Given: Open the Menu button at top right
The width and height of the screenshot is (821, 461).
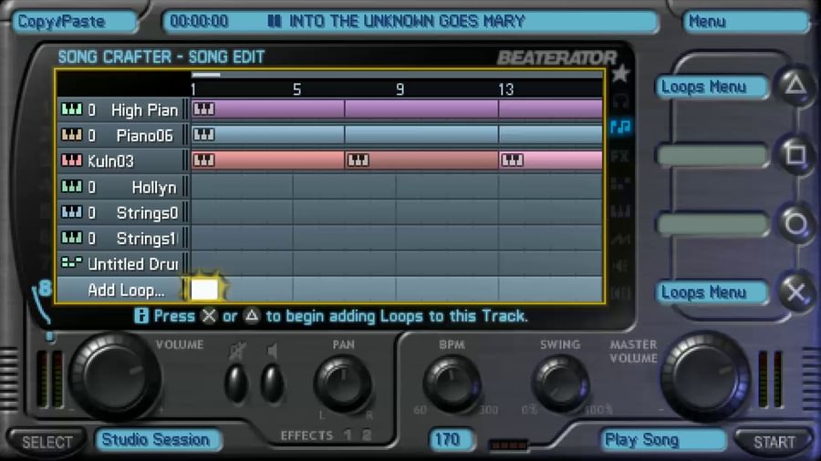Looking at the screenshot, I should tap(745, 22).
